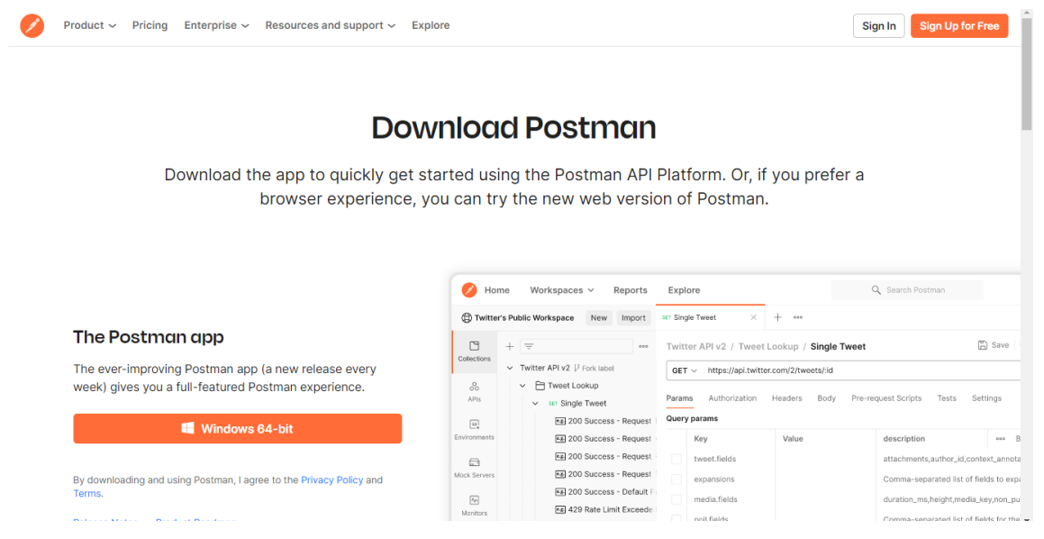The width and height of the screenshot is (1044, 539).
Task: Select the Tweet Lookup folder icon
Action: click(540, 386)
